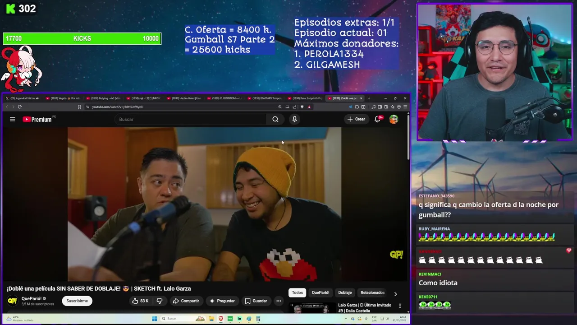Open the Windows Start button
Viewport: 577px width, 325px height.
(154, 319)
